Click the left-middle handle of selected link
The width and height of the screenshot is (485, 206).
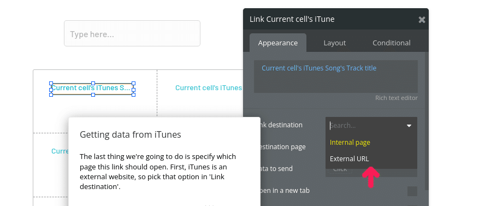[51, 90]
